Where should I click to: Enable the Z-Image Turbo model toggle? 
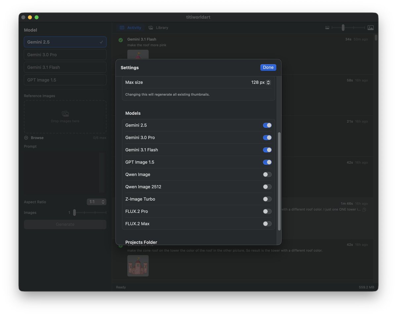tap(267, 199)
